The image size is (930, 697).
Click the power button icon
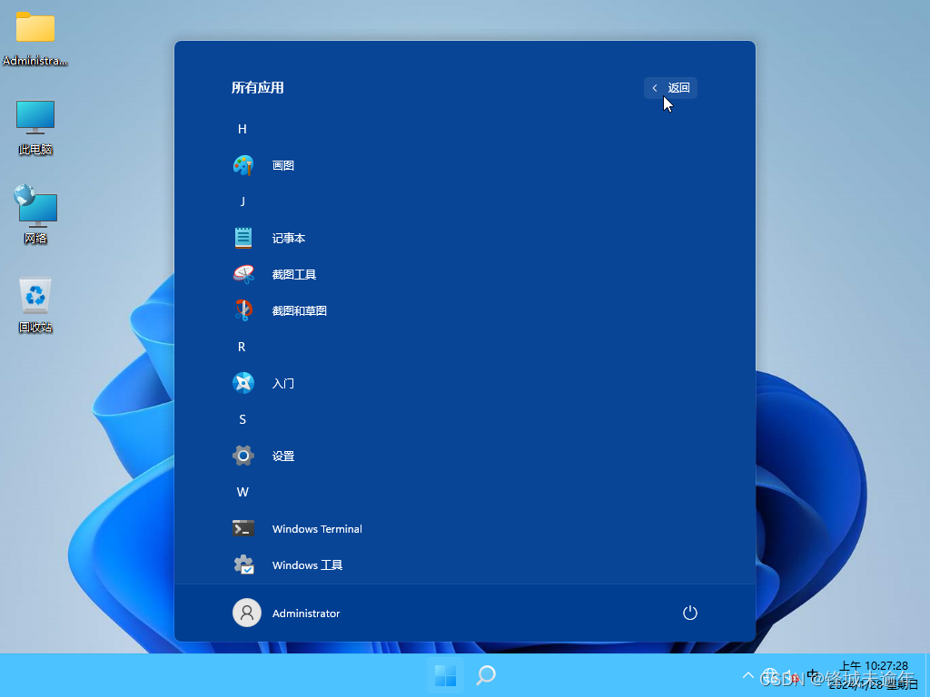point(690,613)
